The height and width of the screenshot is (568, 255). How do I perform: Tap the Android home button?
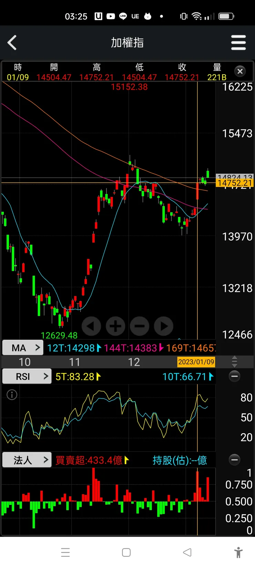pos(126,552)
